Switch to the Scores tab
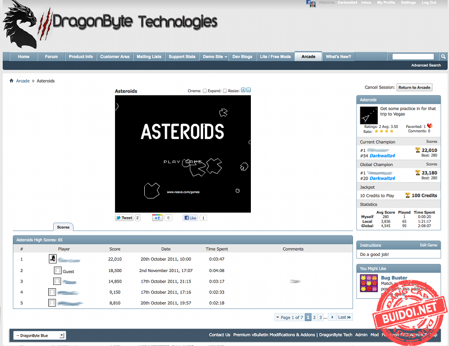The image size is (449, 346). tap(63, 227)
